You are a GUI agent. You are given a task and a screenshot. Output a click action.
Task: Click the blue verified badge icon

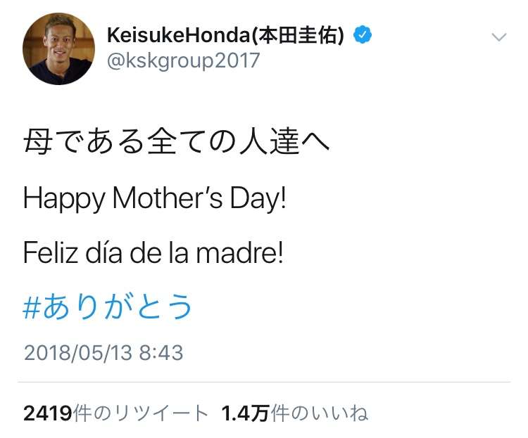tap(363, 34)
